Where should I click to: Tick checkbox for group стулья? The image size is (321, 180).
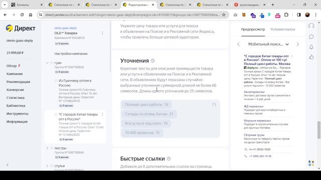[x=52, y=166]
